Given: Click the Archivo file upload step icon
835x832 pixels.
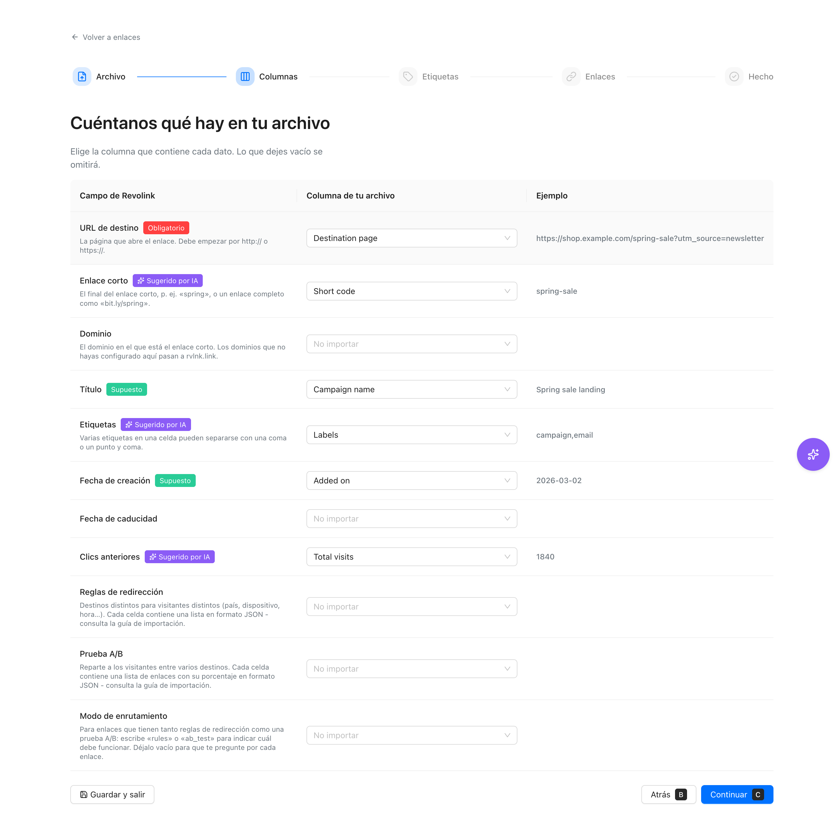Looking at the screenshot, I should click(x=82, y=77).
